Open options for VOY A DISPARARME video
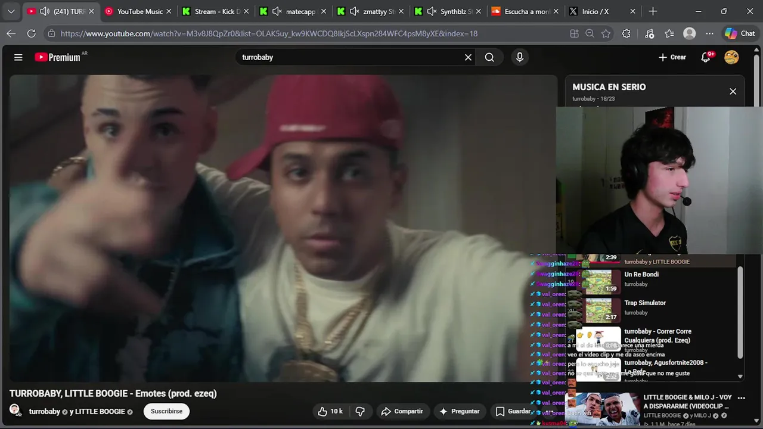 point(742,397)
